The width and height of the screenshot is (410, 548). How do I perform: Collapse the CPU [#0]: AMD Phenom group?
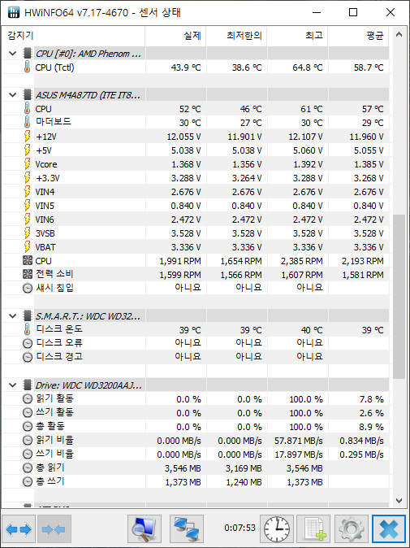click(12, 54)
